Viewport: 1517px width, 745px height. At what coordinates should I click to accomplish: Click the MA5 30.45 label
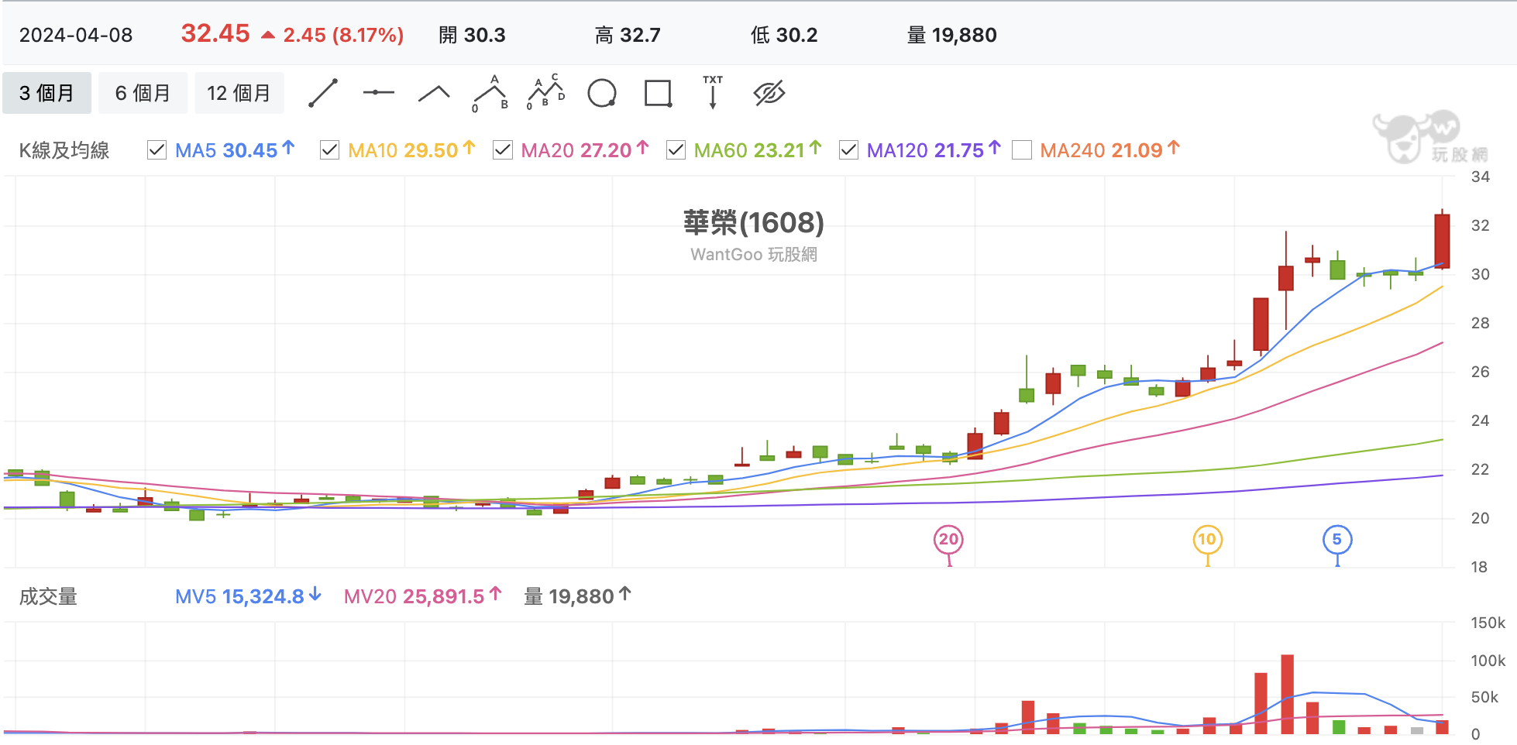coord(235,150)
